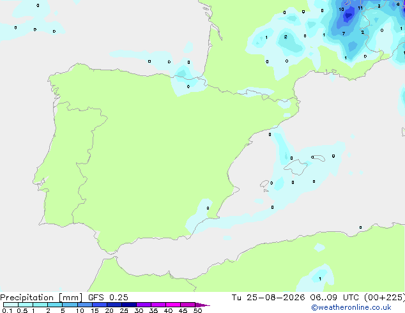This screenshot has width=405, height=313.
Task: Click the 45–50 mm legend color swatch
Action: [x=188, y=305]
